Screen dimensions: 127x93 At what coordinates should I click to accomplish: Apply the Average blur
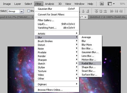[x=90, y=37]
